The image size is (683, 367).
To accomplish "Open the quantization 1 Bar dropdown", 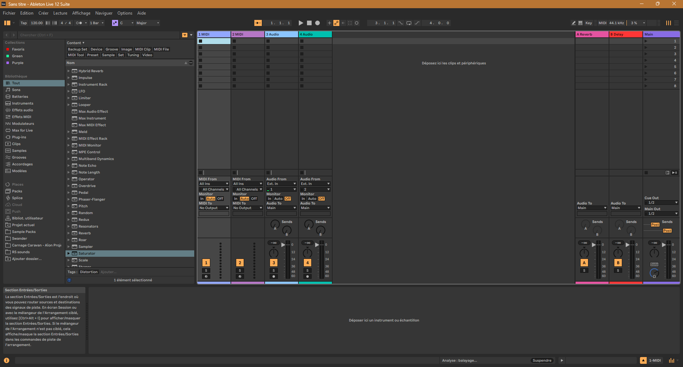I will [x=97, y=23].
